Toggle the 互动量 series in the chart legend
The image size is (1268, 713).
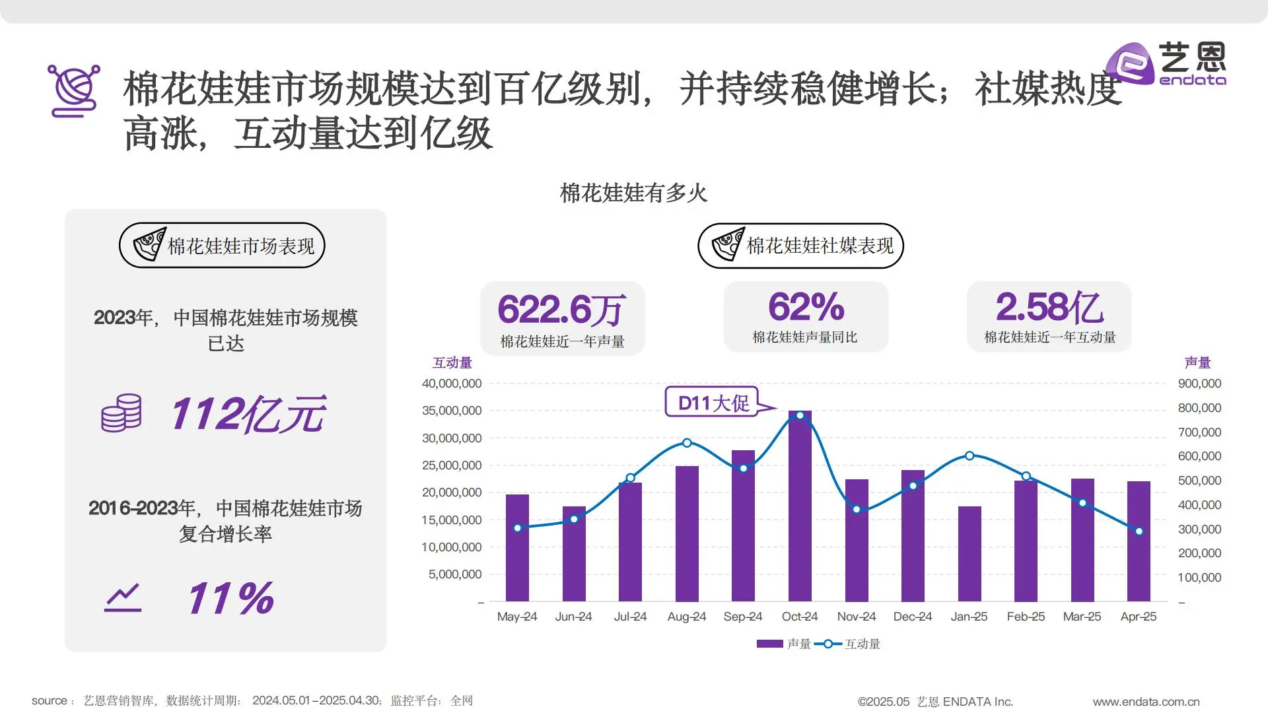click(x=863, y=644)
